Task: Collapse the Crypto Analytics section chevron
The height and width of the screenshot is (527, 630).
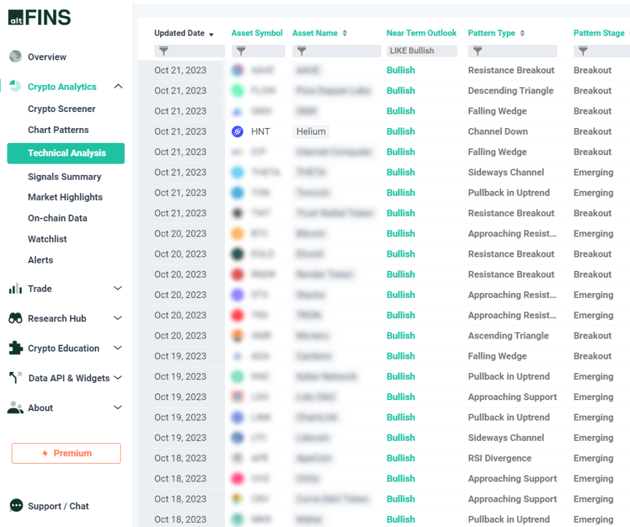Action: pyautogui.click(x=118, y=87)
